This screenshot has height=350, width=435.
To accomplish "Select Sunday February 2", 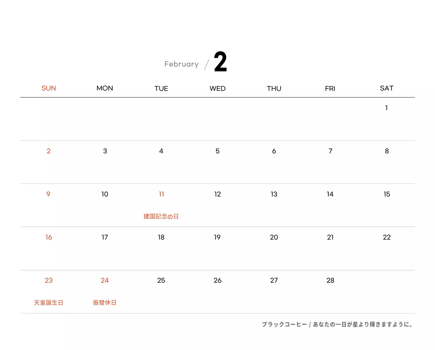I will tap(49, 151).
